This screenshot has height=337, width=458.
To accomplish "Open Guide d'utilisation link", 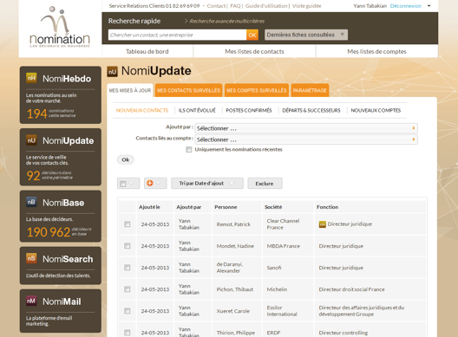I will 266,6.
